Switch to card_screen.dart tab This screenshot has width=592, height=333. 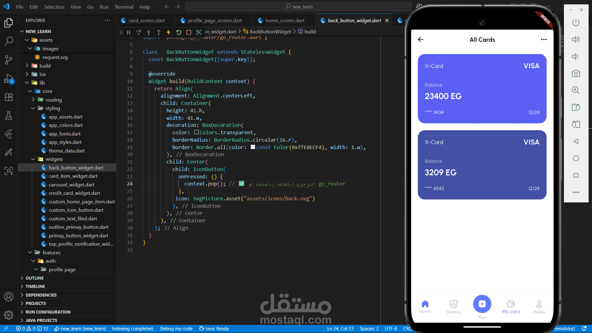146,20
